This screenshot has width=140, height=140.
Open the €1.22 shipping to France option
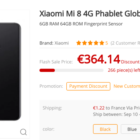click(x=116, y=108)
